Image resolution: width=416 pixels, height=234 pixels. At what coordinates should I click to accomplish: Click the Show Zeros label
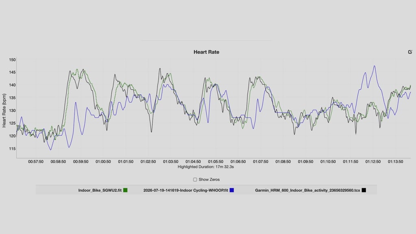(x=209, y=180)
